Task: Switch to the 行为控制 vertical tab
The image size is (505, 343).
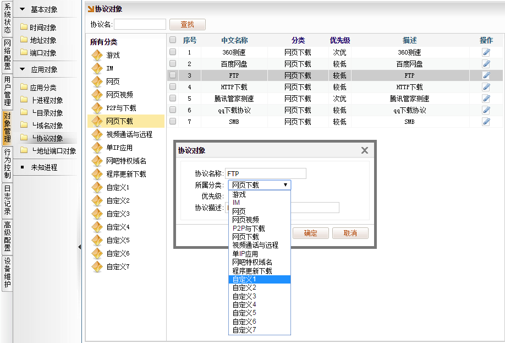Action: (x=7, y=164)
